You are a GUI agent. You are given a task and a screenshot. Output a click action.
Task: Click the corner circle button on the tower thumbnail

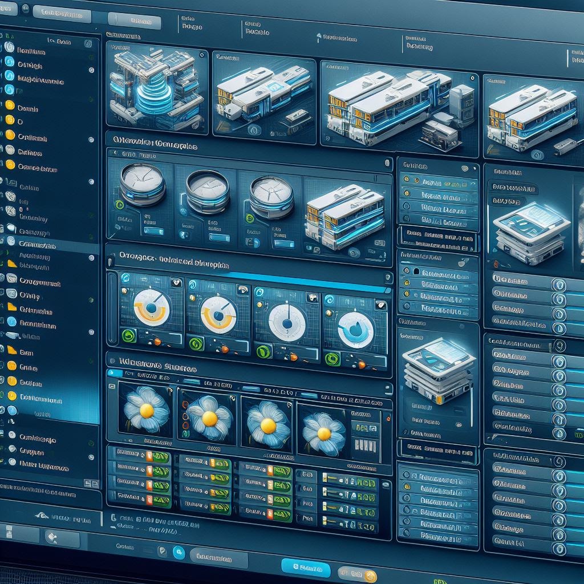point(201,55)
